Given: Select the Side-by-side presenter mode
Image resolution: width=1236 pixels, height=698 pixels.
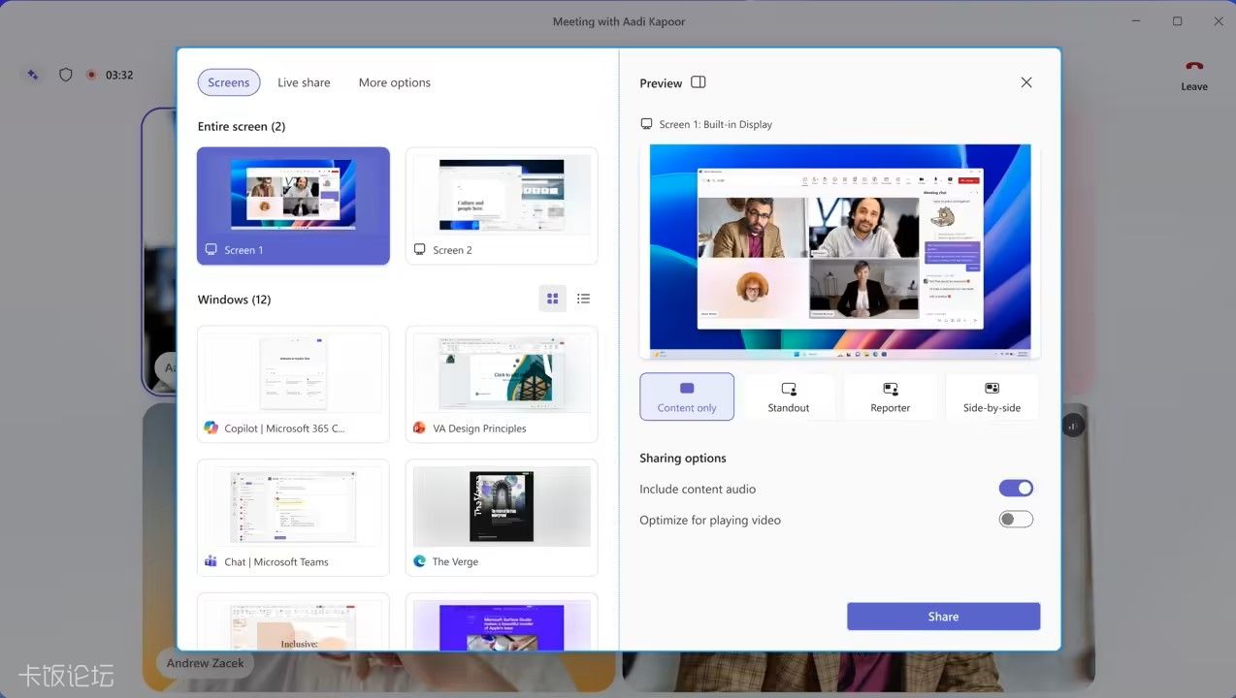Looking at the screenshot, I should pos(992,397).
